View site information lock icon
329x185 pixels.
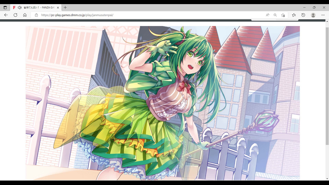click(x=36, y=15)
